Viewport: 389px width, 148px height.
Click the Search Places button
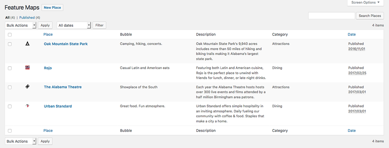[370, 16]
